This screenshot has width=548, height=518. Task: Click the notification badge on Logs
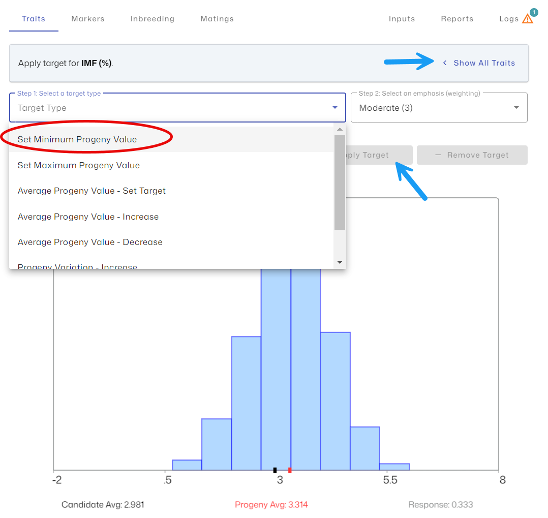(x=533, y=12)
